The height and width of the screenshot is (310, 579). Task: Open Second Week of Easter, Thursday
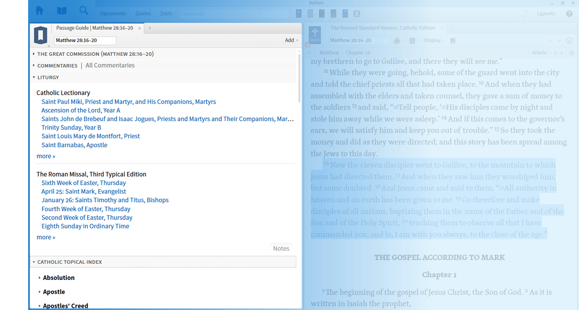(x=87, y=218)
